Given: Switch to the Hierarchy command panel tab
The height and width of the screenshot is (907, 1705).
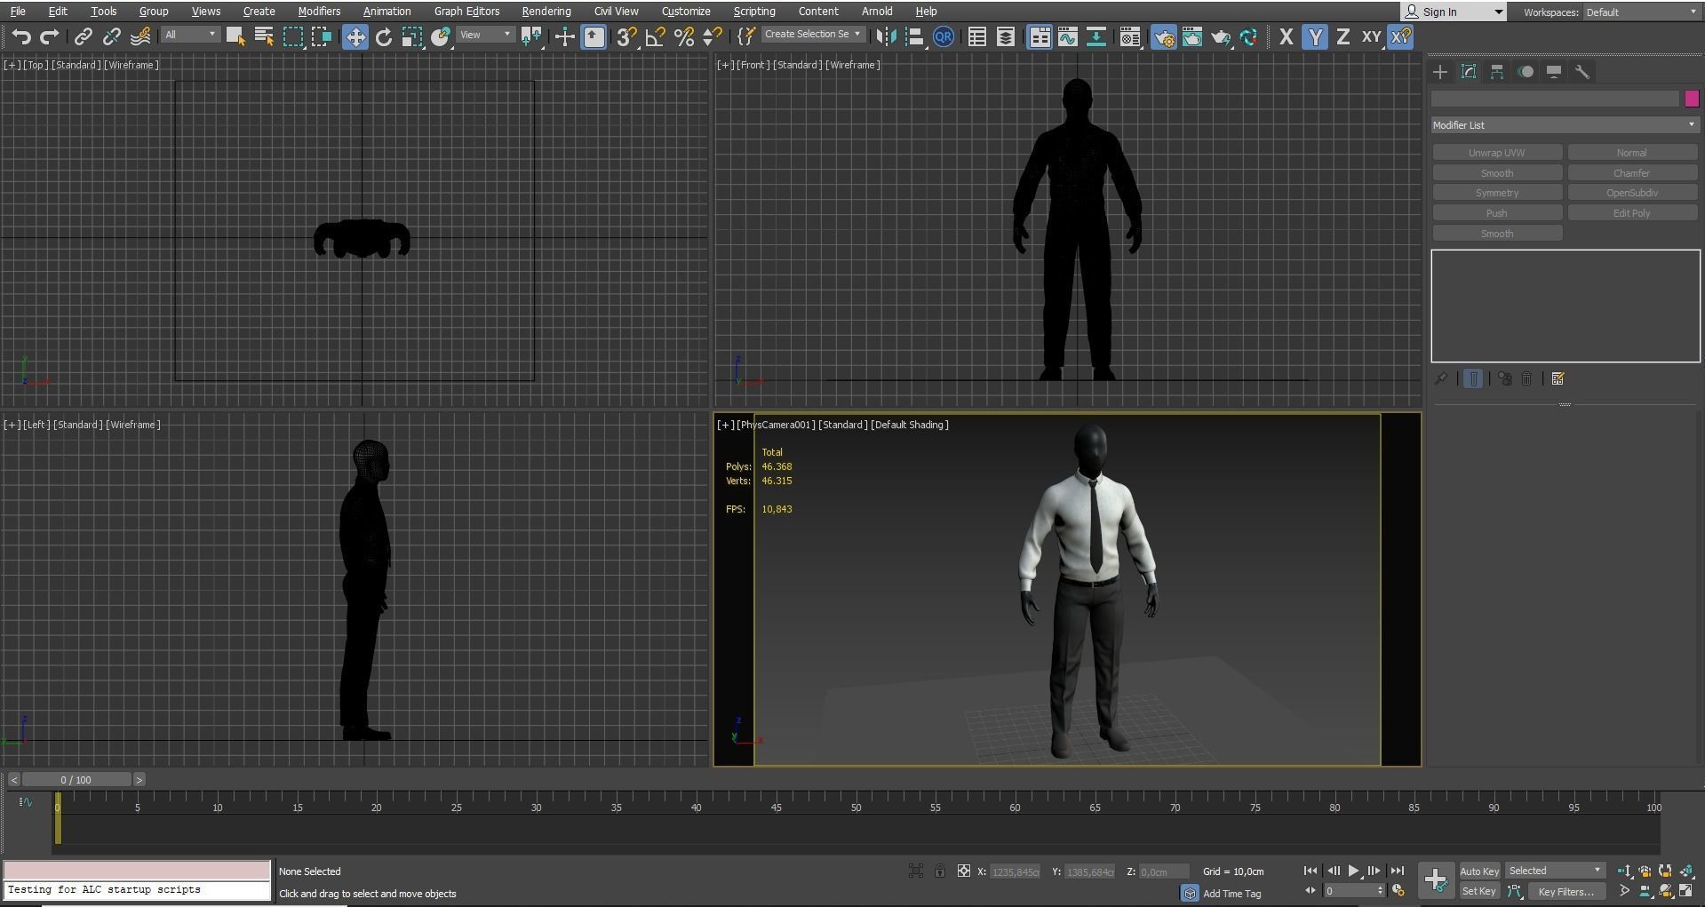Looking at the screenshot, I should tap(1497, 72).
